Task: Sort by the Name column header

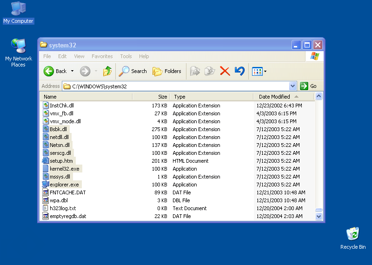Action: [x=86, y=97]
